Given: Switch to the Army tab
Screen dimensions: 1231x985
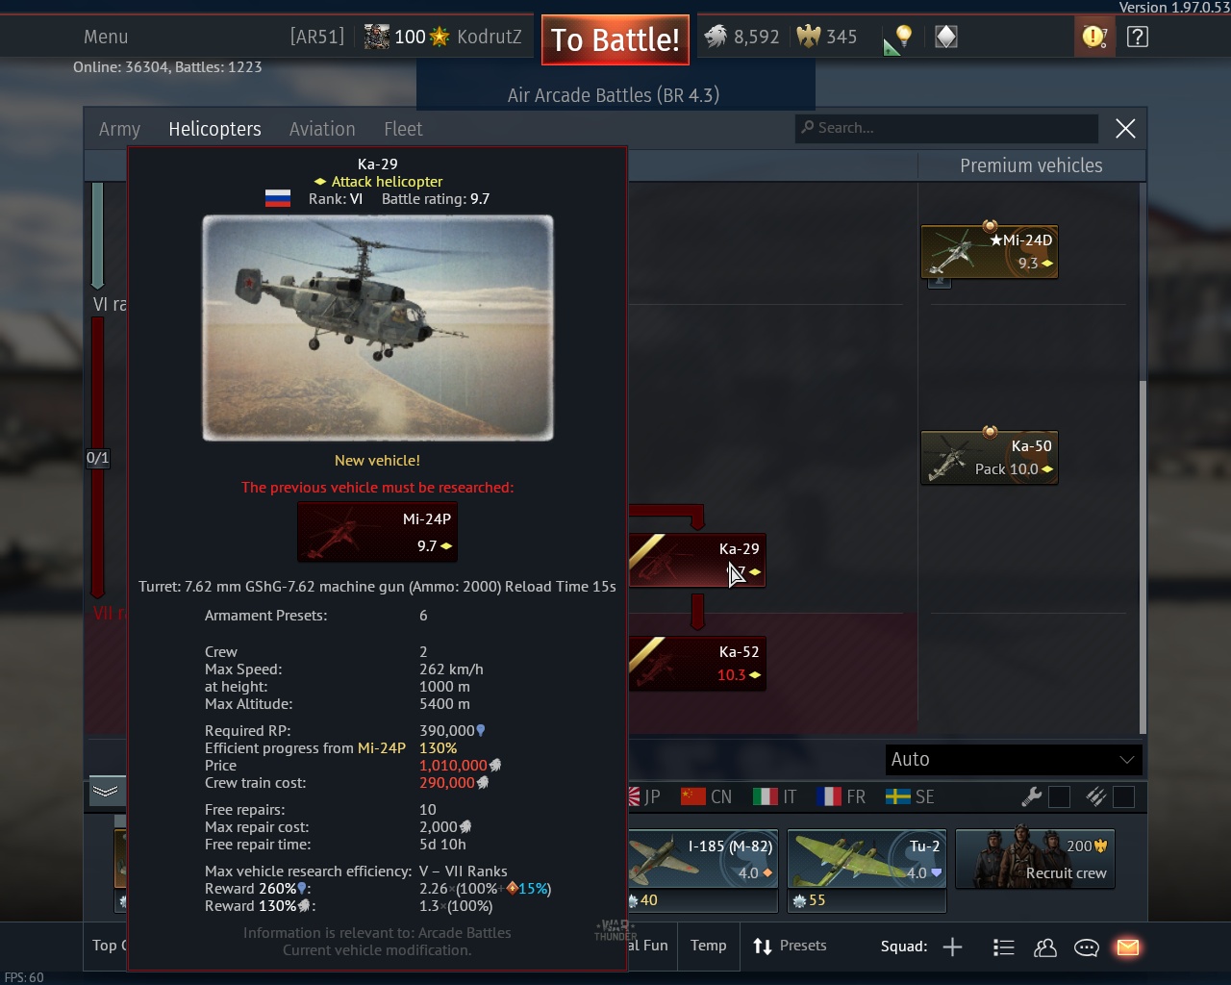Looking at the screenshot, I should pyautogui.click(x=119, y=129).
